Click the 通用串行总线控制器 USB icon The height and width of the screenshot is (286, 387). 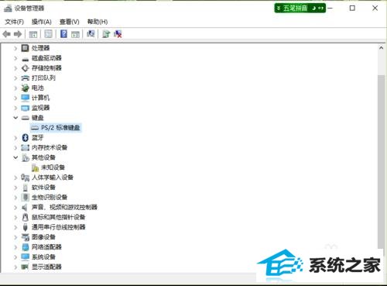tap(25, 227)
